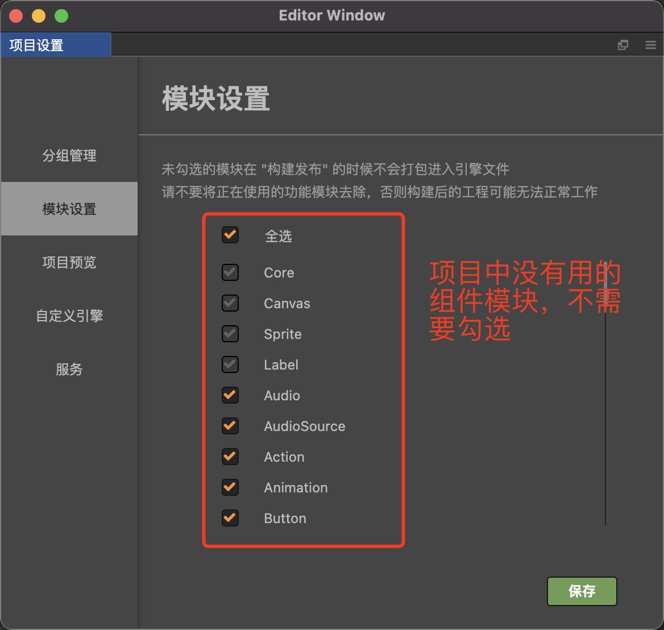Check the Canvas module
Screen dimensions: 664x630
coord(230,303)
